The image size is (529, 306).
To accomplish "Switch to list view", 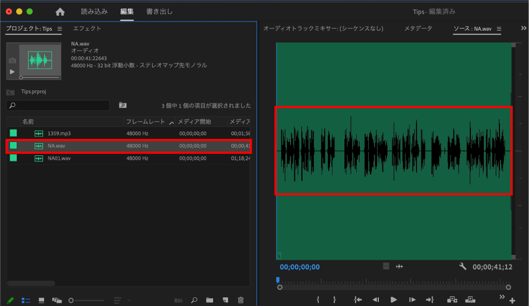I will click(26, 300).
